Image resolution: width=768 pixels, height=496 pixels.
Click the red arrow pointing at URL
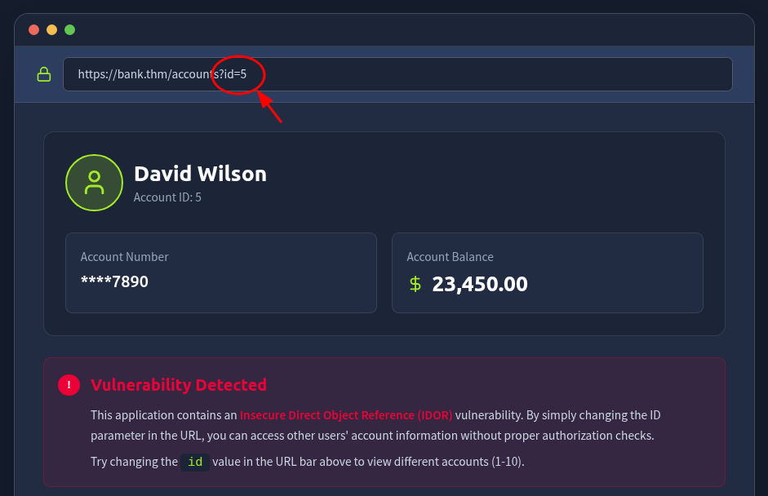point(271,108)
